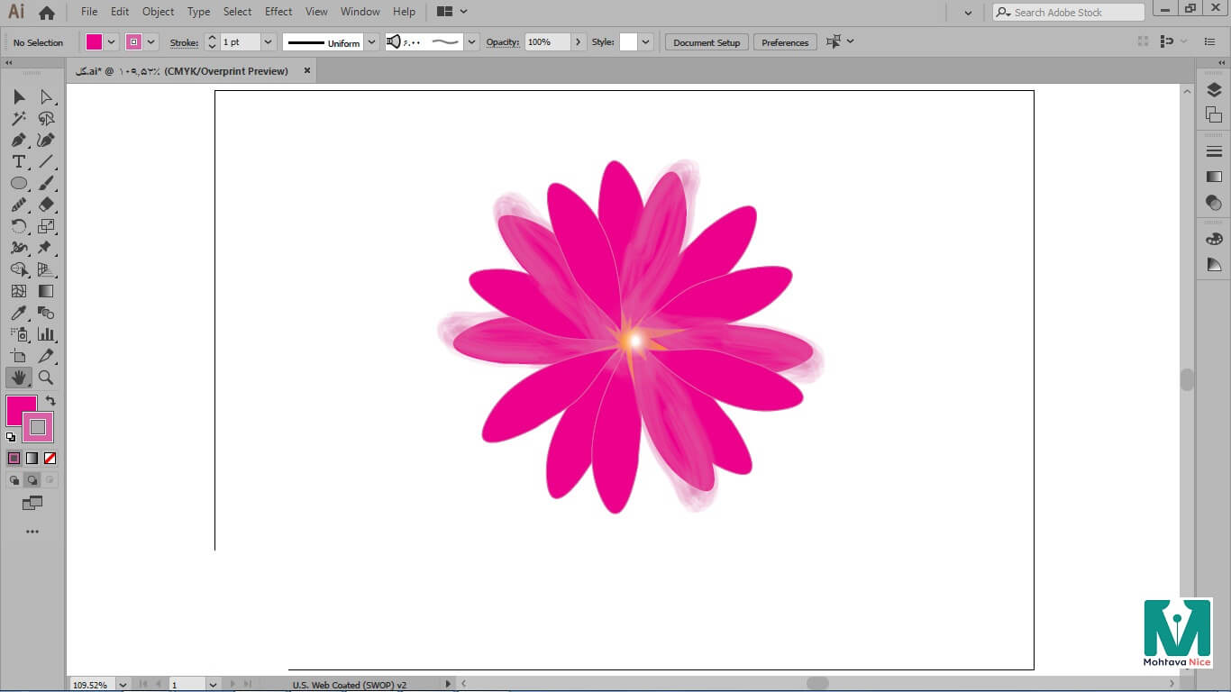Choose the Eyedropper tool
The width and height of the screenshot is (1231, 692).
pyautogui.click(x=18, y=314)
